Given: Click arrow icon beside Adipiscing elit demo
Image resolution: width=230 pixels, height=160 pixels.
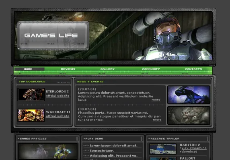Looking at the screenshot, I should click(x=86, y=156).
